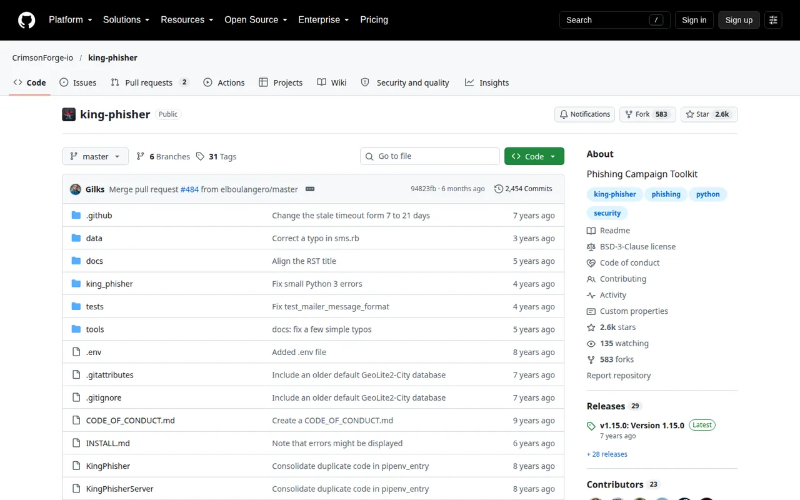
Task: Click the Sign up button
Action: [739, 20]
